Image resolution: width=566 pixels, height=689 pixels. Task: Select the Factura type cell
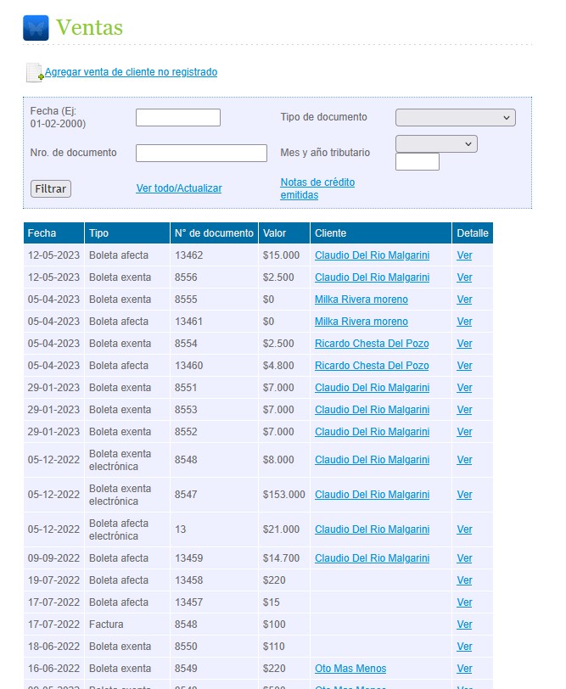pos(127,624)
